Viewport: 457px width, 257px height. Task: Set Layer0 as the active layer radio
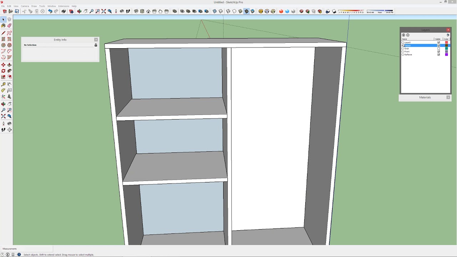(403, 42)
